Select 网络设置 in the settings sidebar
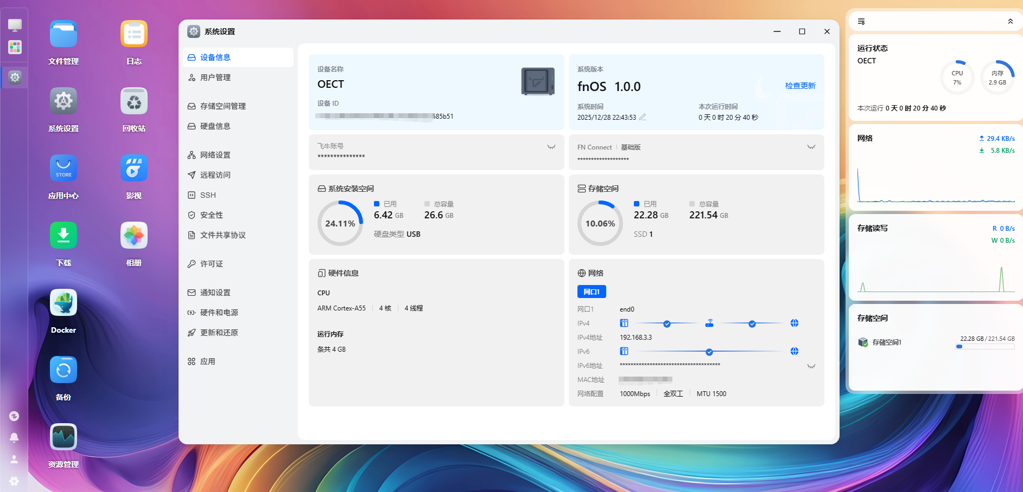1023x492 pixels. click(215, 155)
